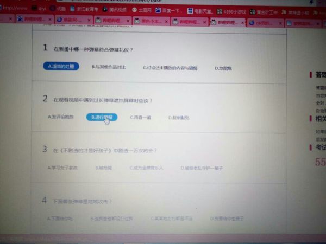Click the 4399小游戏 bookmark favicon
The image size is (326, 244).
pos(220,11)
